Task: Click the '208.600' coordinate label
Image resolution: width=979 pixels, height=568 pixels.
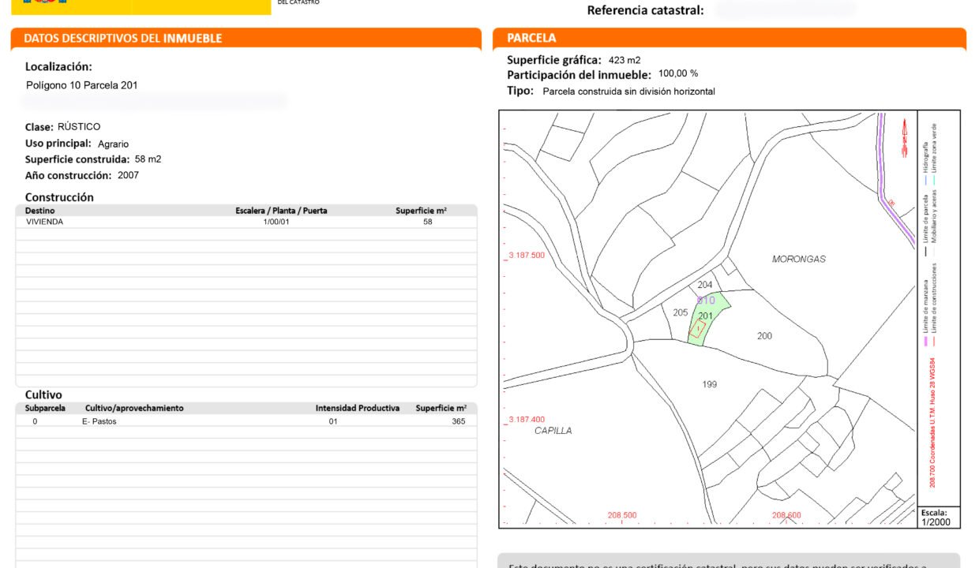Action: coord(786,515)
